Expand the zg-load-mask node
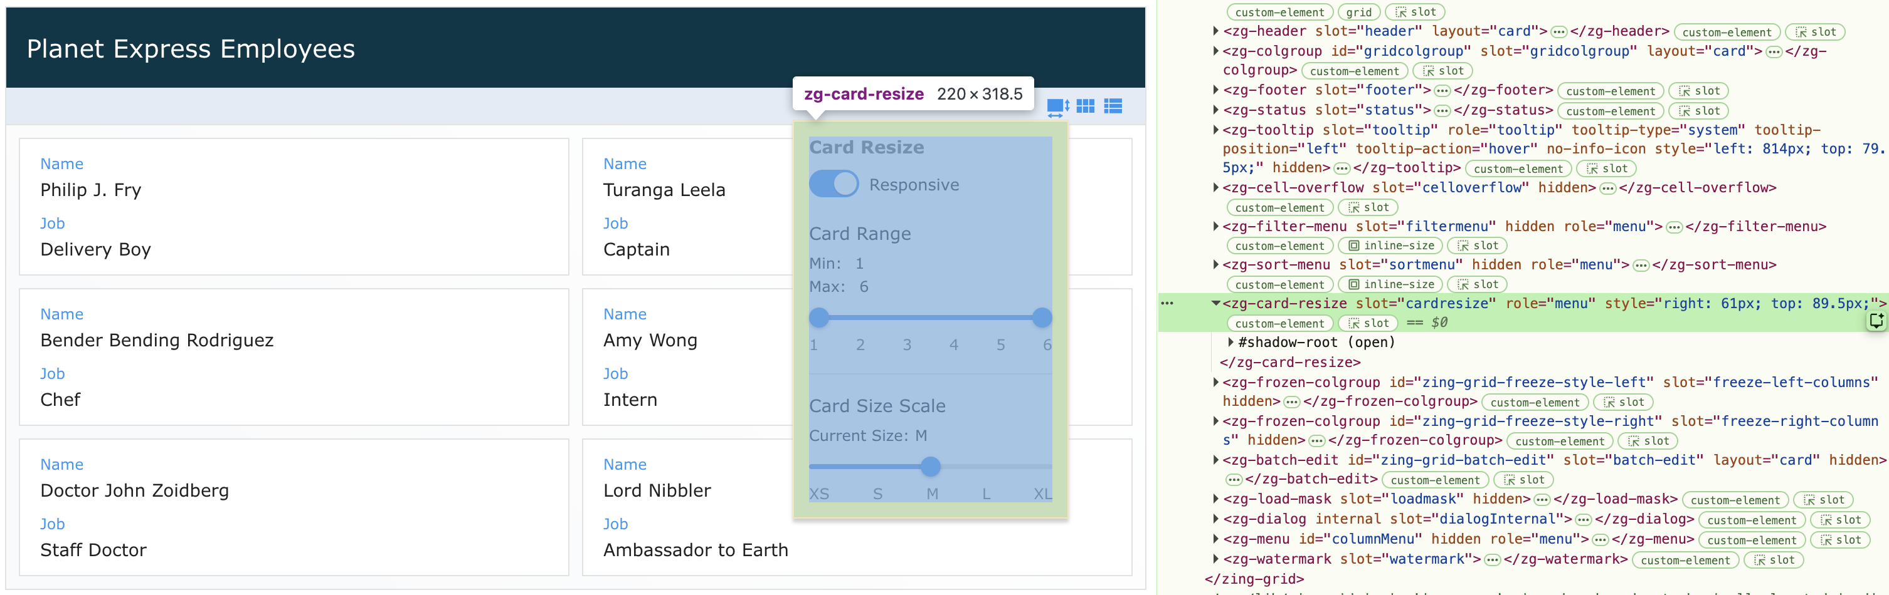Image resolution: width=1889 pixels, height=595 pixels. point(1215,499)
